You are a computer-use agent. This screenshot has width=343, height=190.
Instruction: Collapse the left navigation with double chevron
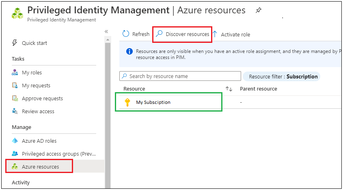click(x=106, y=32)
